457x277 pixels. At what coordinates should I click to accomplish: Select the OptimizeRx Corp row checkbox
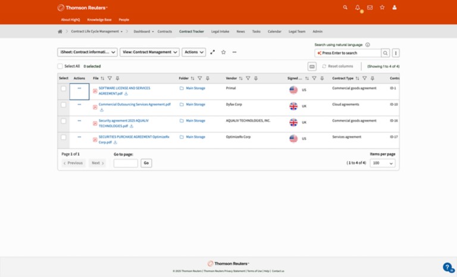click(x=63, y=137)
